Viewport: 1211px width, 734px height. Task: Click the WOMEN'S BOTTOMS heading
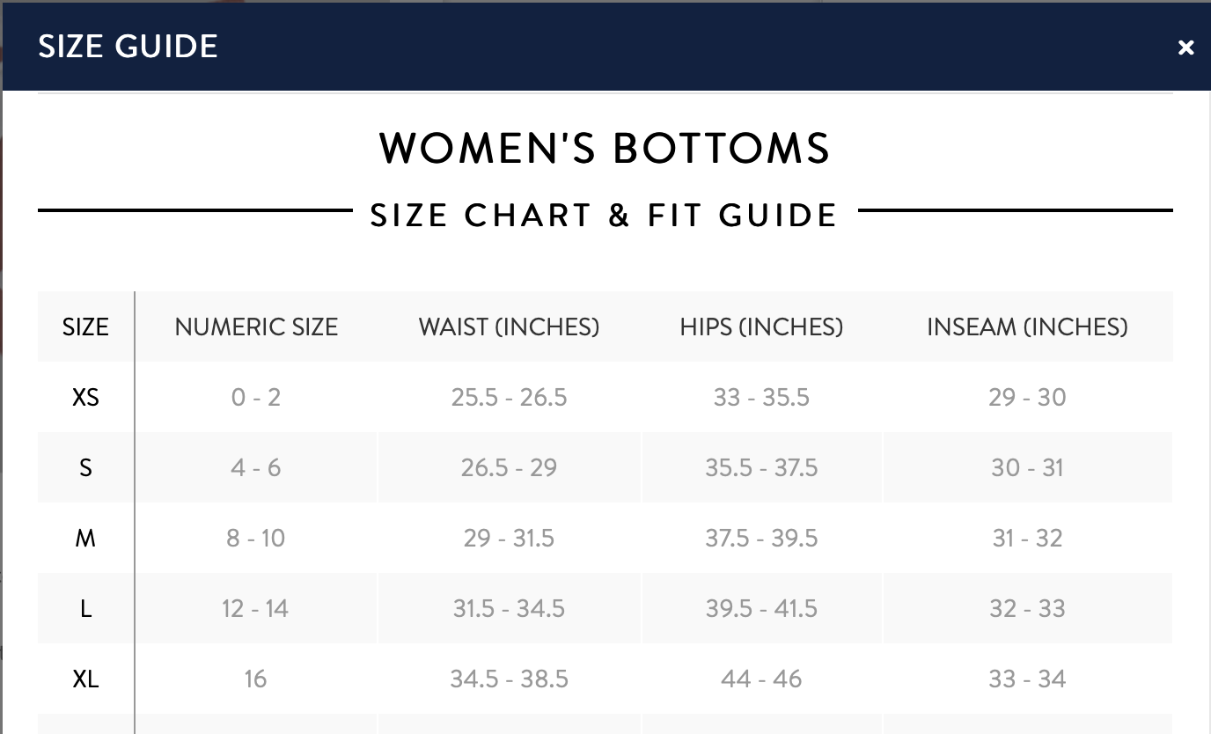click(x=605, y=148)
